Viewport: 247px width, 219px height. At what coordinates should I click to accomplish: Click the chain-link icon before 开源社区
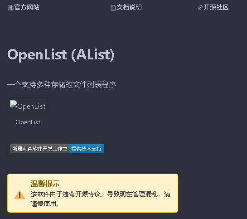tap(200, 8)
